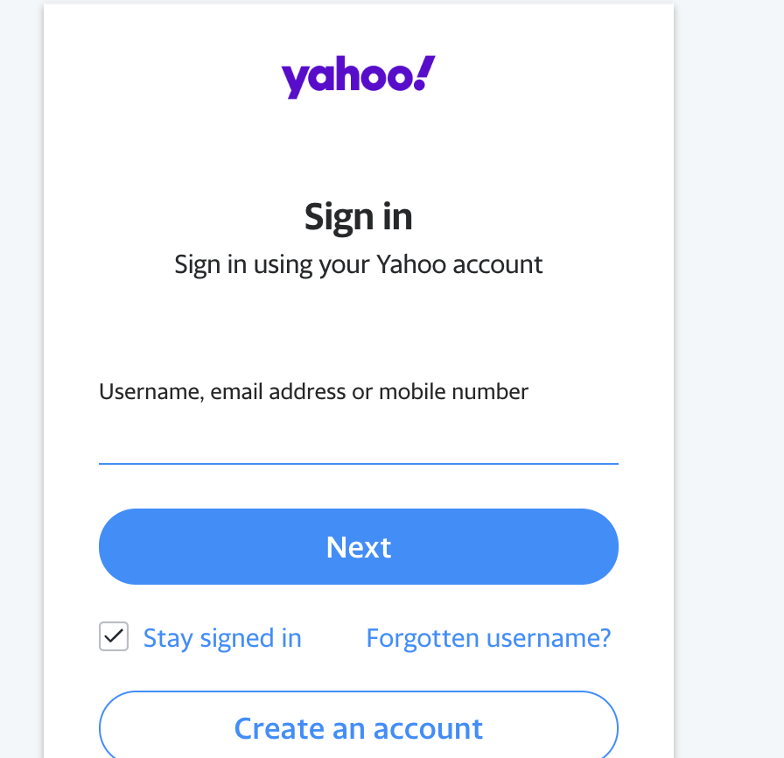Enable Stay signed in by clicking its label
The image size is (784, 758).
click(222, 637)
